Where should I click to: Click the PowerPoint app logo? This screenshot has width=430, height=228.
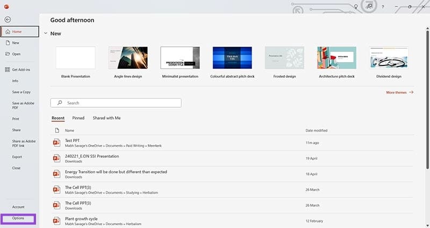6,6
